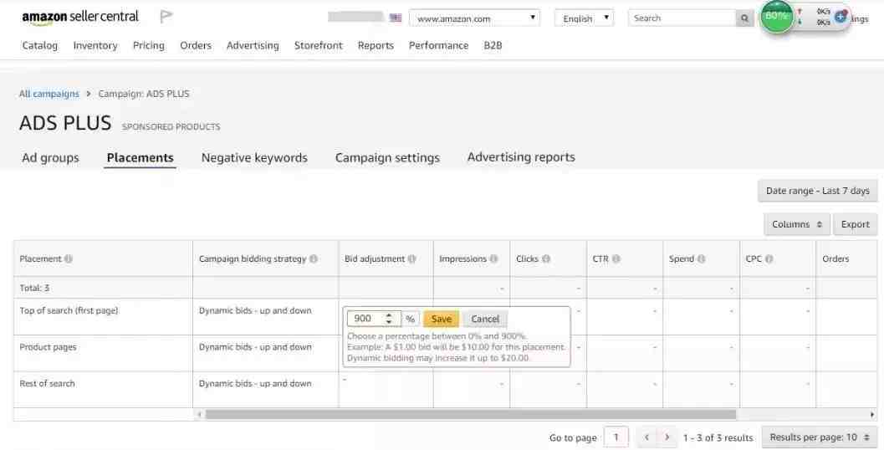Image resolution: width=884 pixels, height=450 pixels.
Task: Open the Performance menu
Action: 438,46
